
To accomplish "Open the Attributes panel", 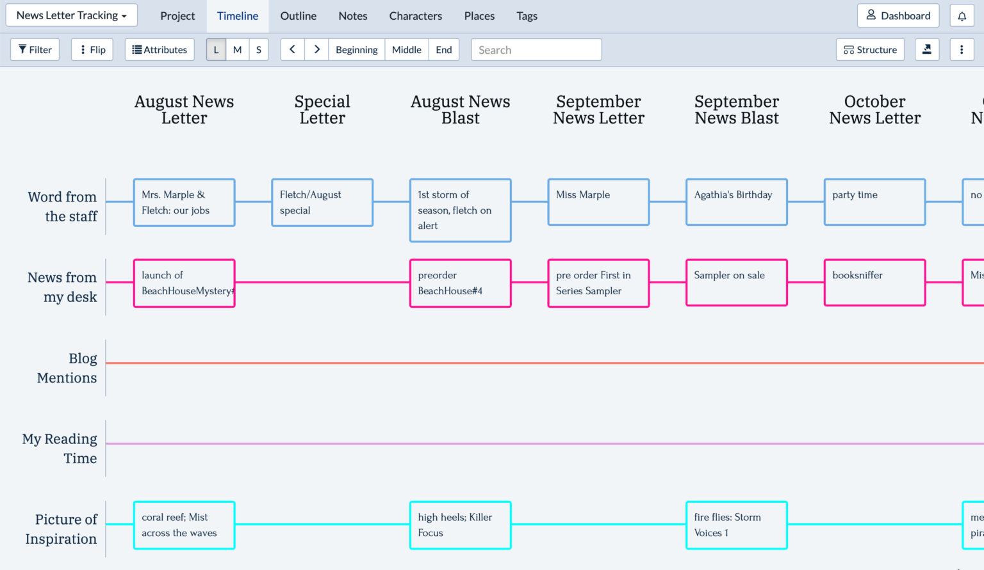I will click(x=159, y=49).
